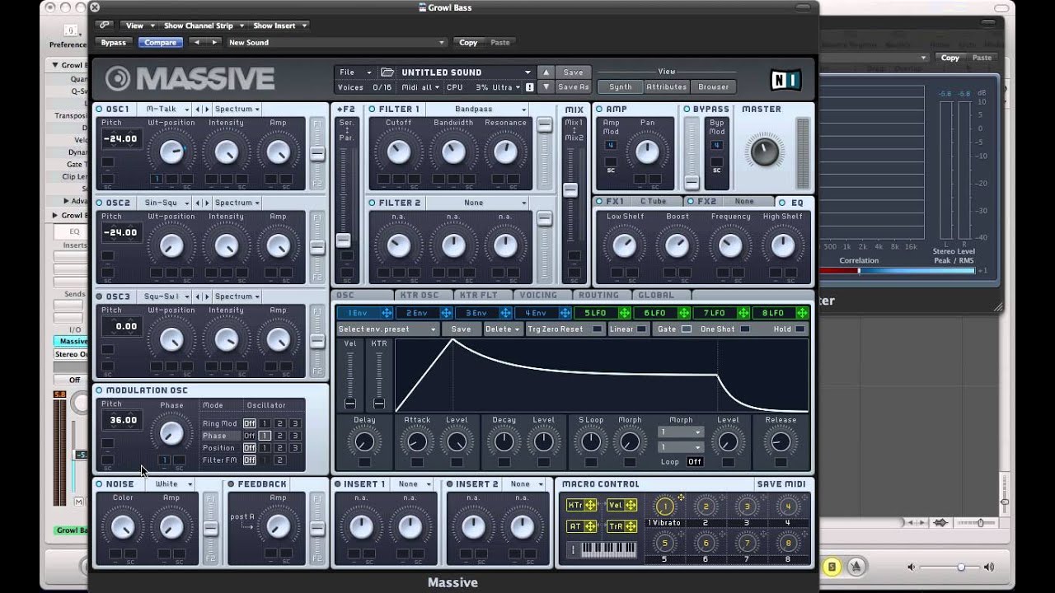Click the Save As button
Screen dimensions: 1055x593
pyautogui.click(x=574, y=87)
